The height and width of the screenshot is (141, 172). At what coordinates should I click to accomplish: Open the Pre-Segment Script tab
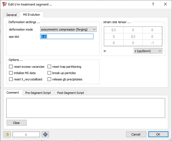[x=38, y=93]
